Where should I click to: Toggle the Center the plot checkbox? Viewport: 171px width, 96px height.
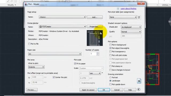[54, 77]
